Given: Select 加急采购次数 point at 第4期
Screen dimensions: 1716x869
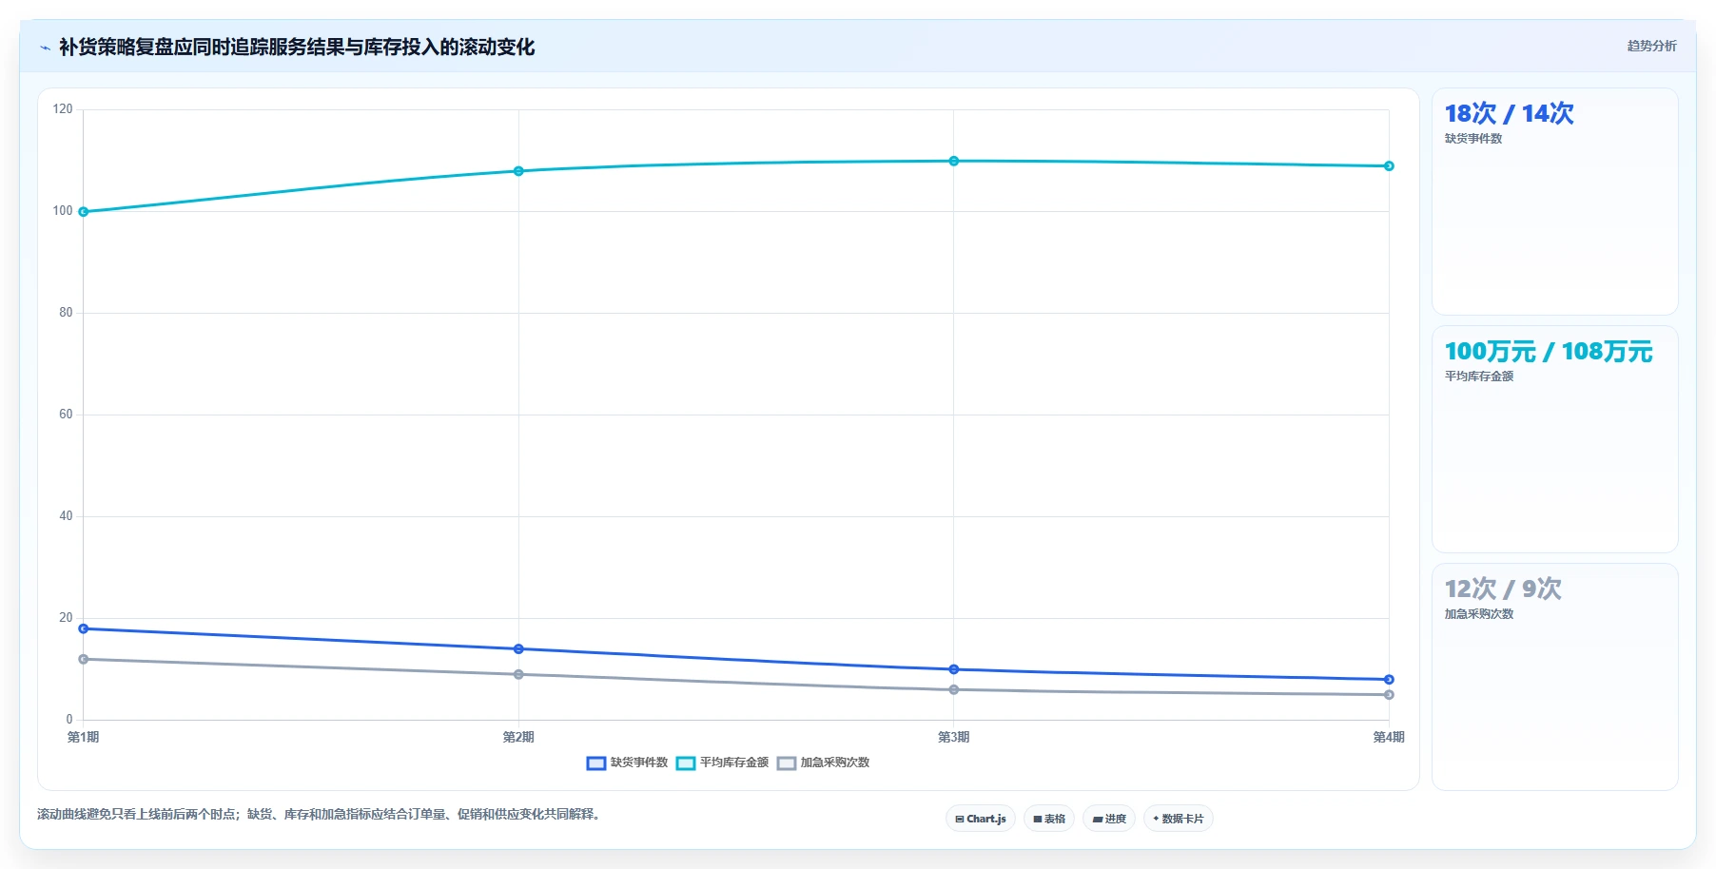Looking at the screenshot, I should click(1389, 695).
